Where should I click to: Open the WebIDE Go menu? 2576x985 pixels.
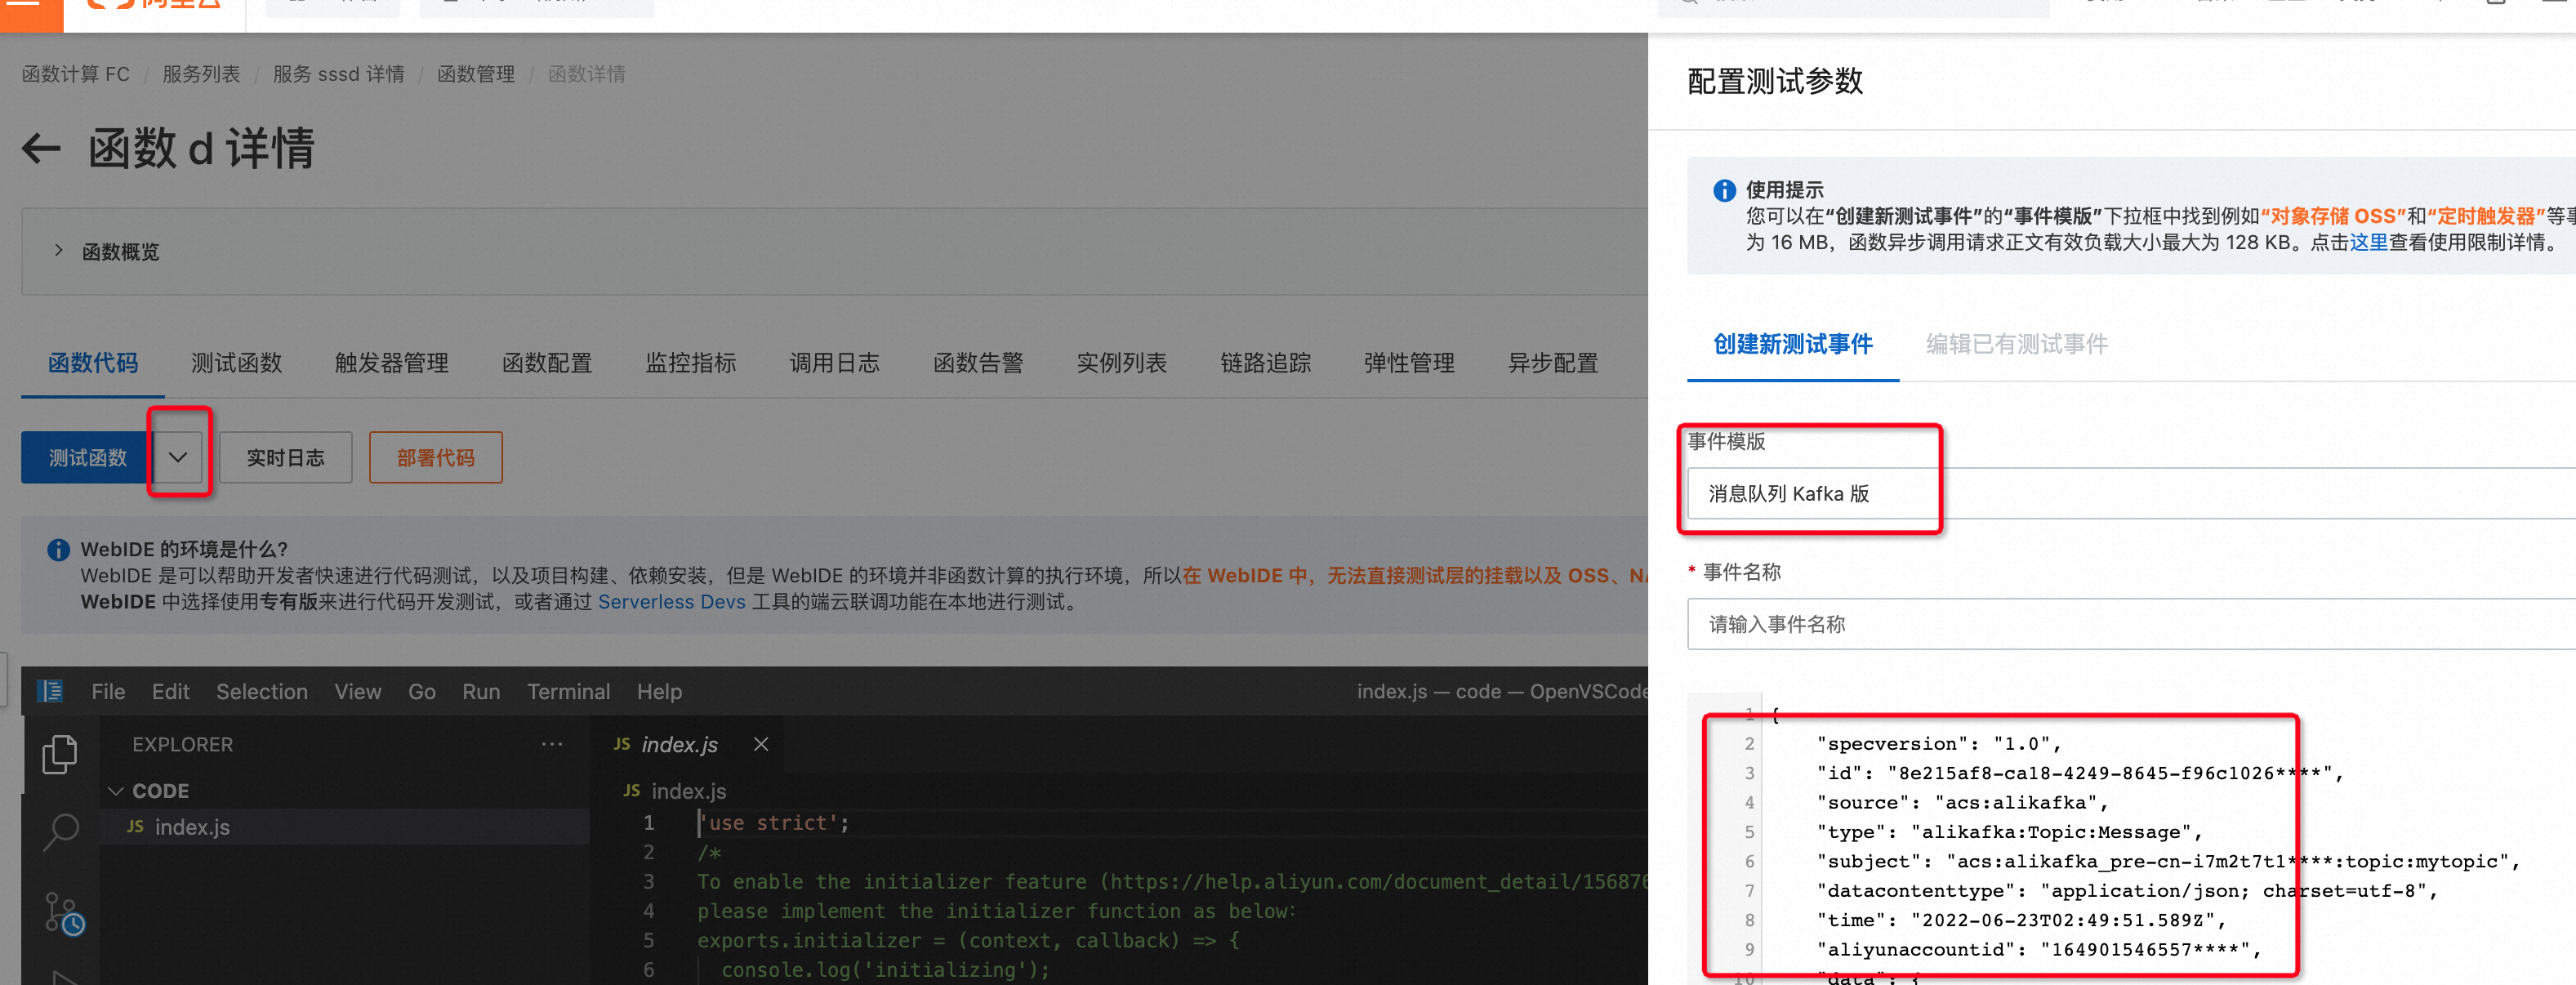[x=422, y=691]
